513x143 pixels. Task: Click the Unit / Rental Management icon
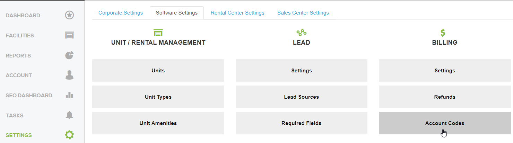coord(158,33)
